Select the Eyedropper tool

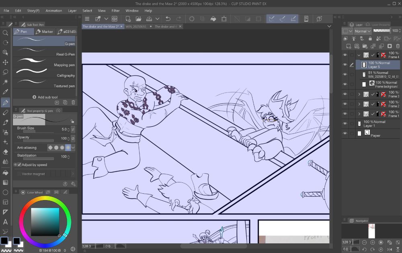pyautogui.click(x=5, y=92)
